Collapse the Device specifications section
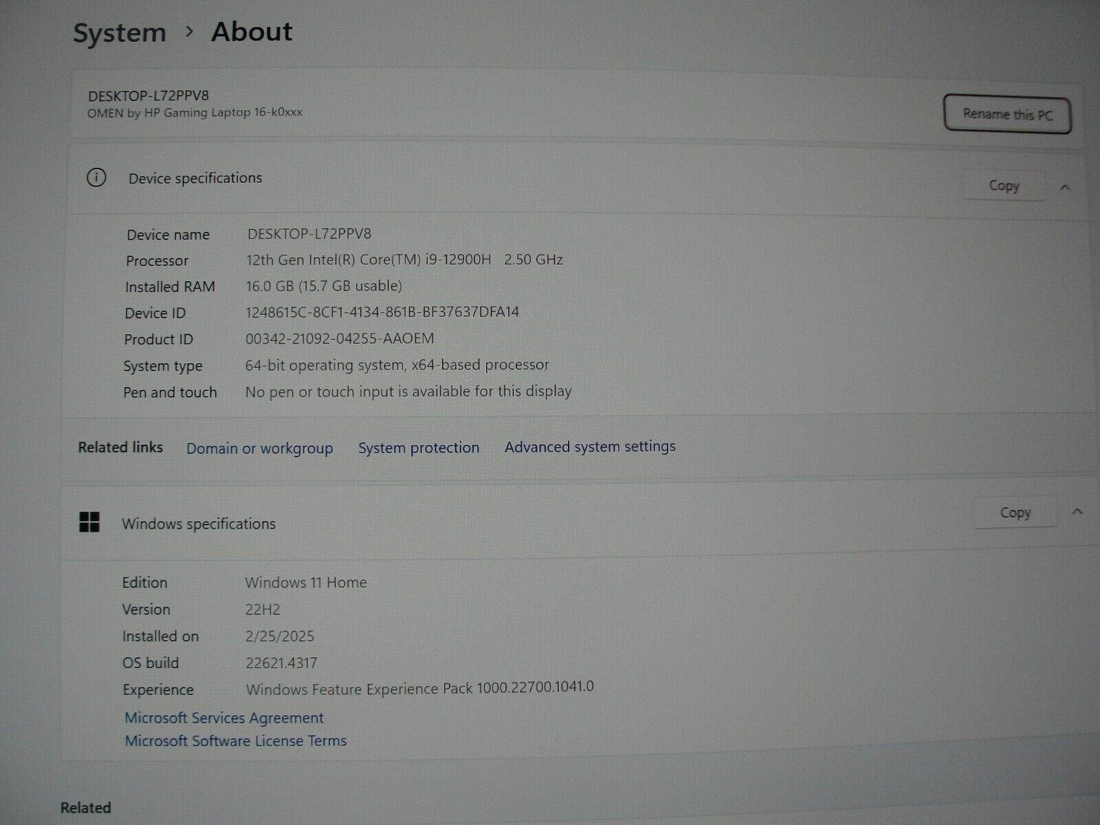This screenshot has width=1100, height=825. coord(1065,187)
